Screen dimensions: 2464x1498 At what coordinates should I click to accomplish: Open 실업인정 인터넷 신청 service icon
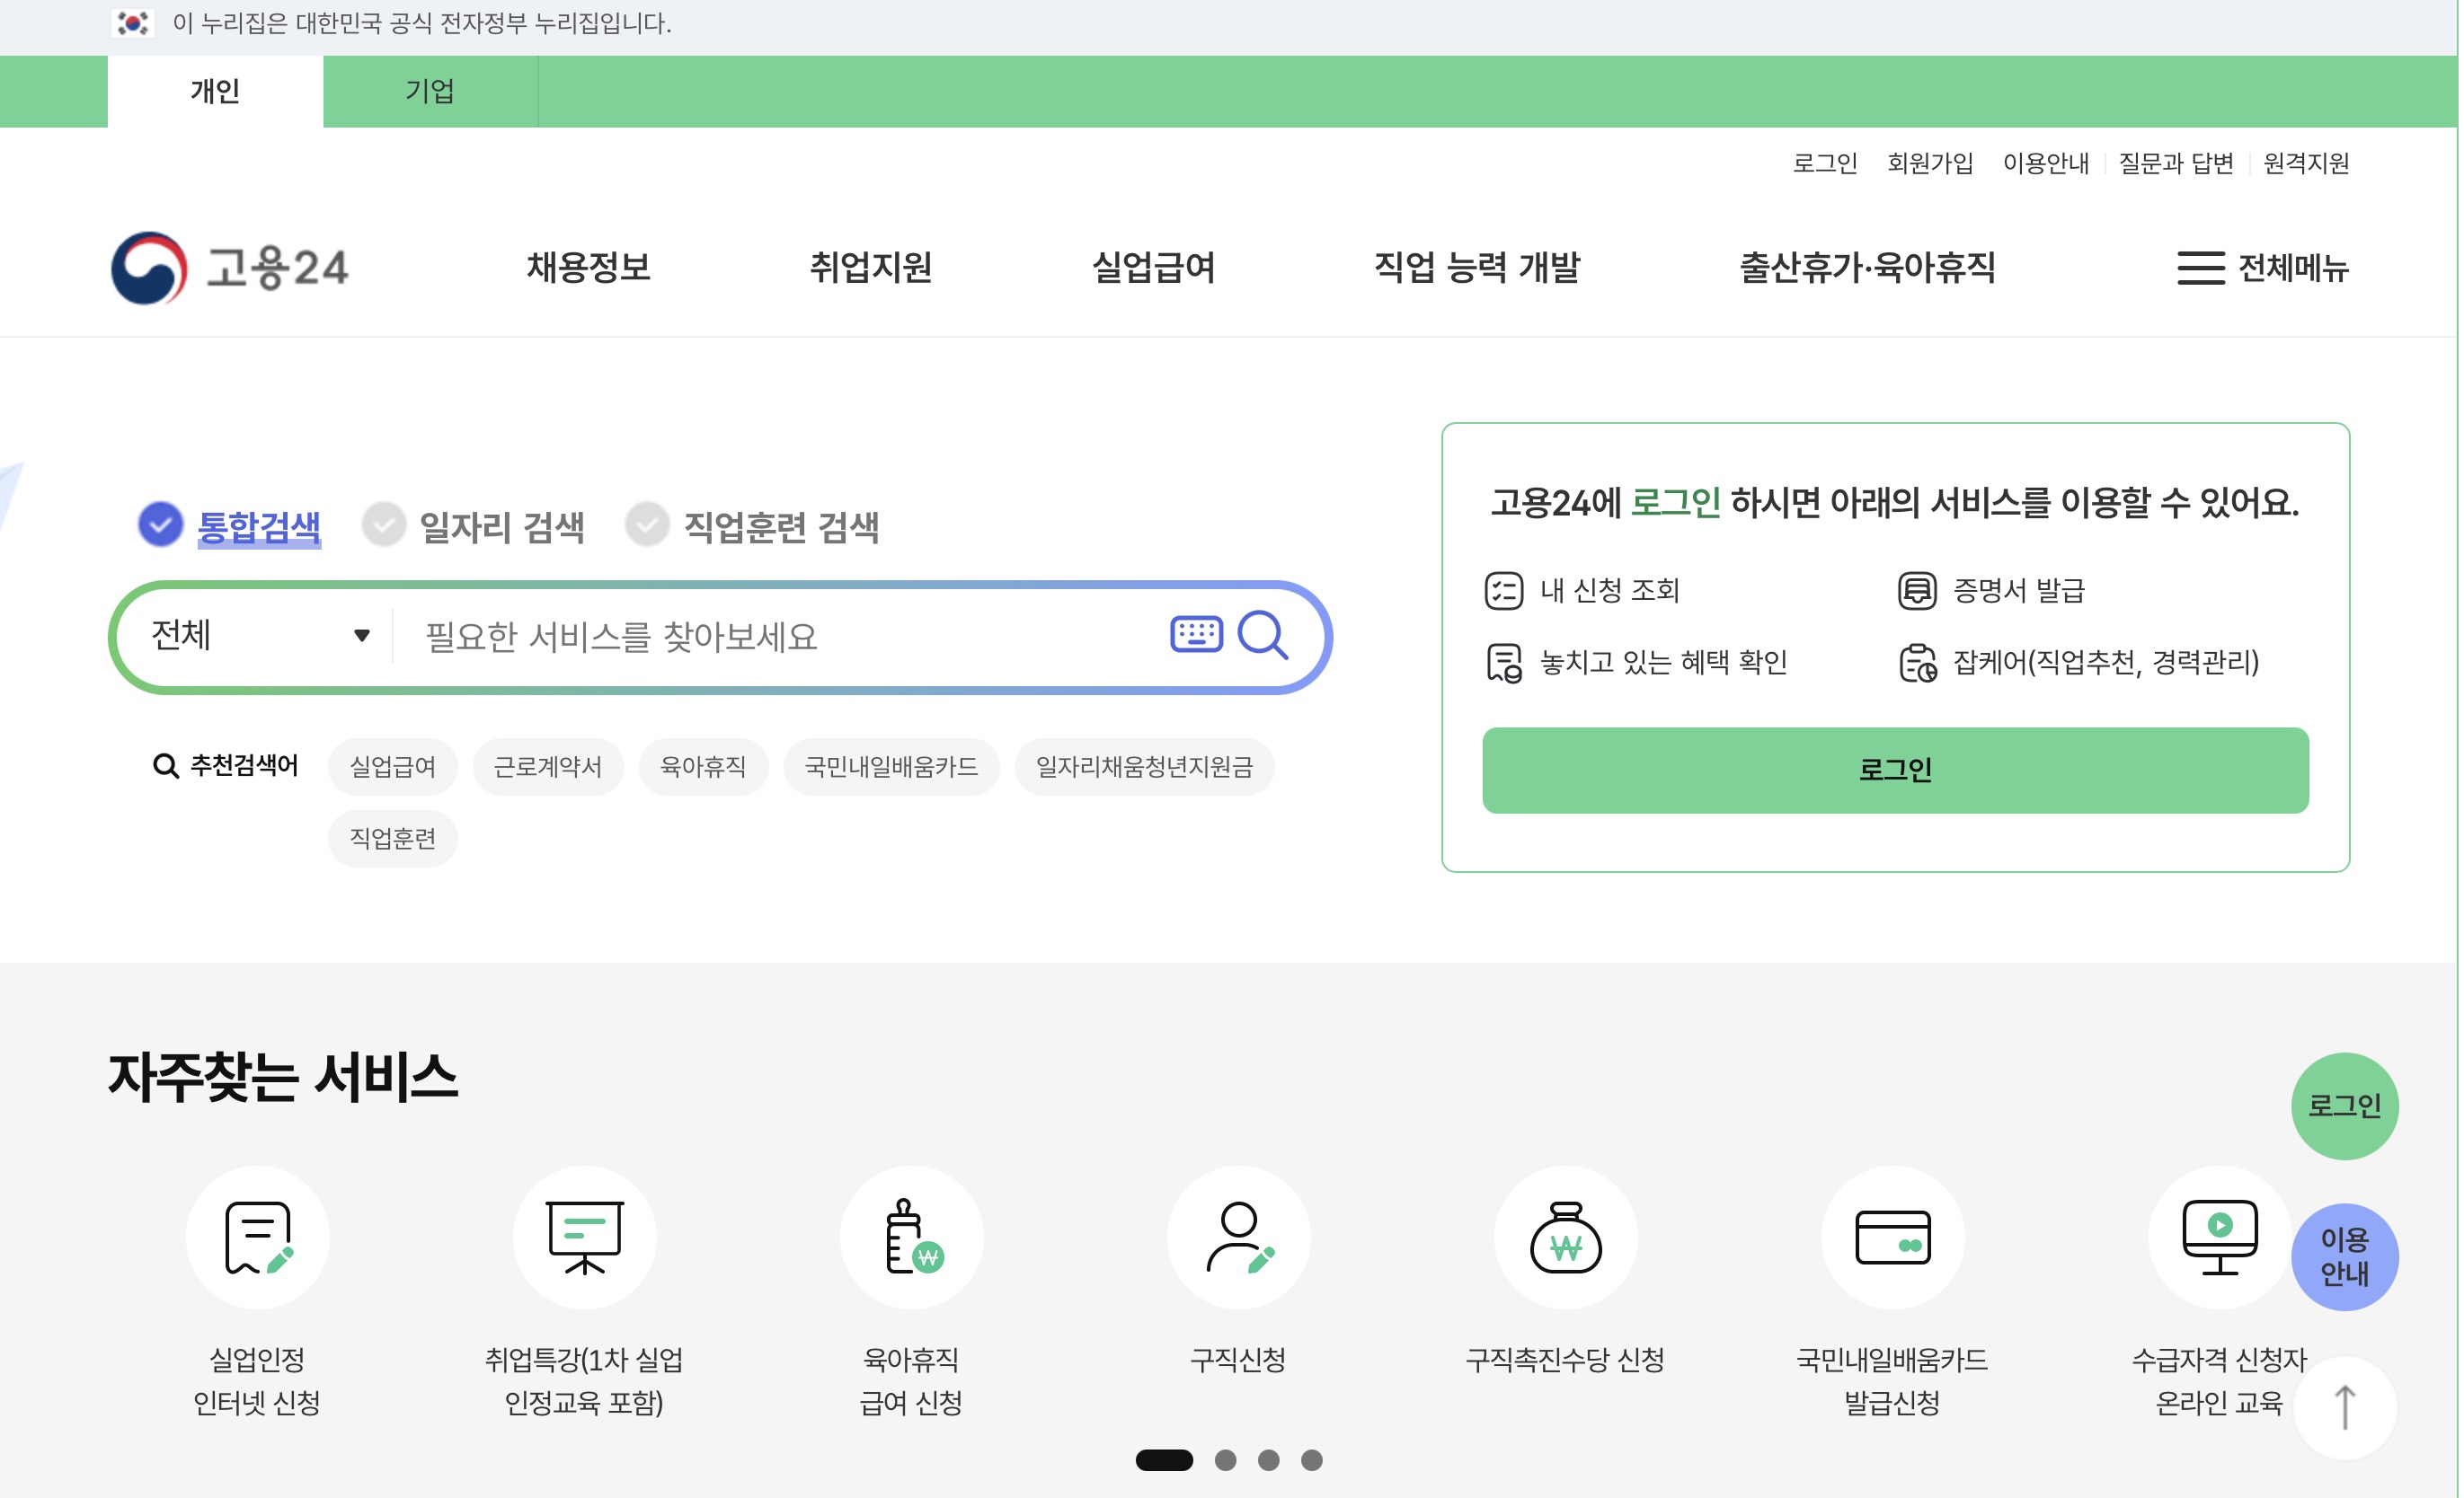[x=258, y=1238]
